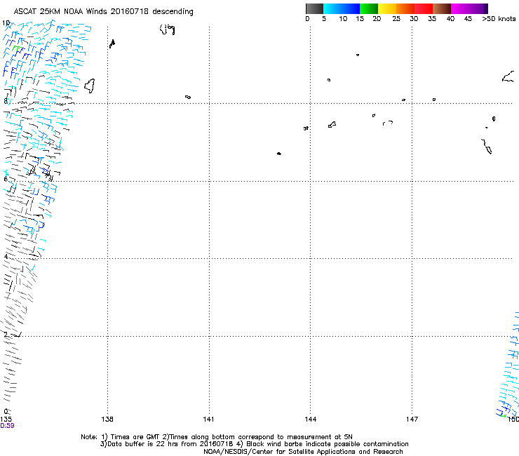The image size is (519, 456).
Task: Click the '6' latitude axis label
Action: pyautogui.click(x=6, y=179)
